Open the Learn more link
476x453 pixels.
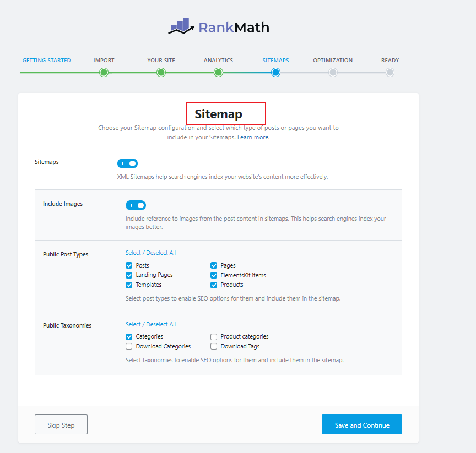click(253, 137)
